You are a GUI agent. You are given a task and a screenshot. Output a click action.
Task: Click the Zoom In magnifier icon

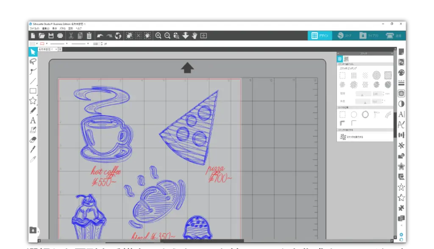coord(158,36)
